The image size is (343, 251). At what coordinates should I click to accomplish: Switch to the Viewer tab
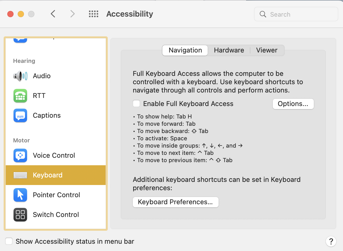267,50
